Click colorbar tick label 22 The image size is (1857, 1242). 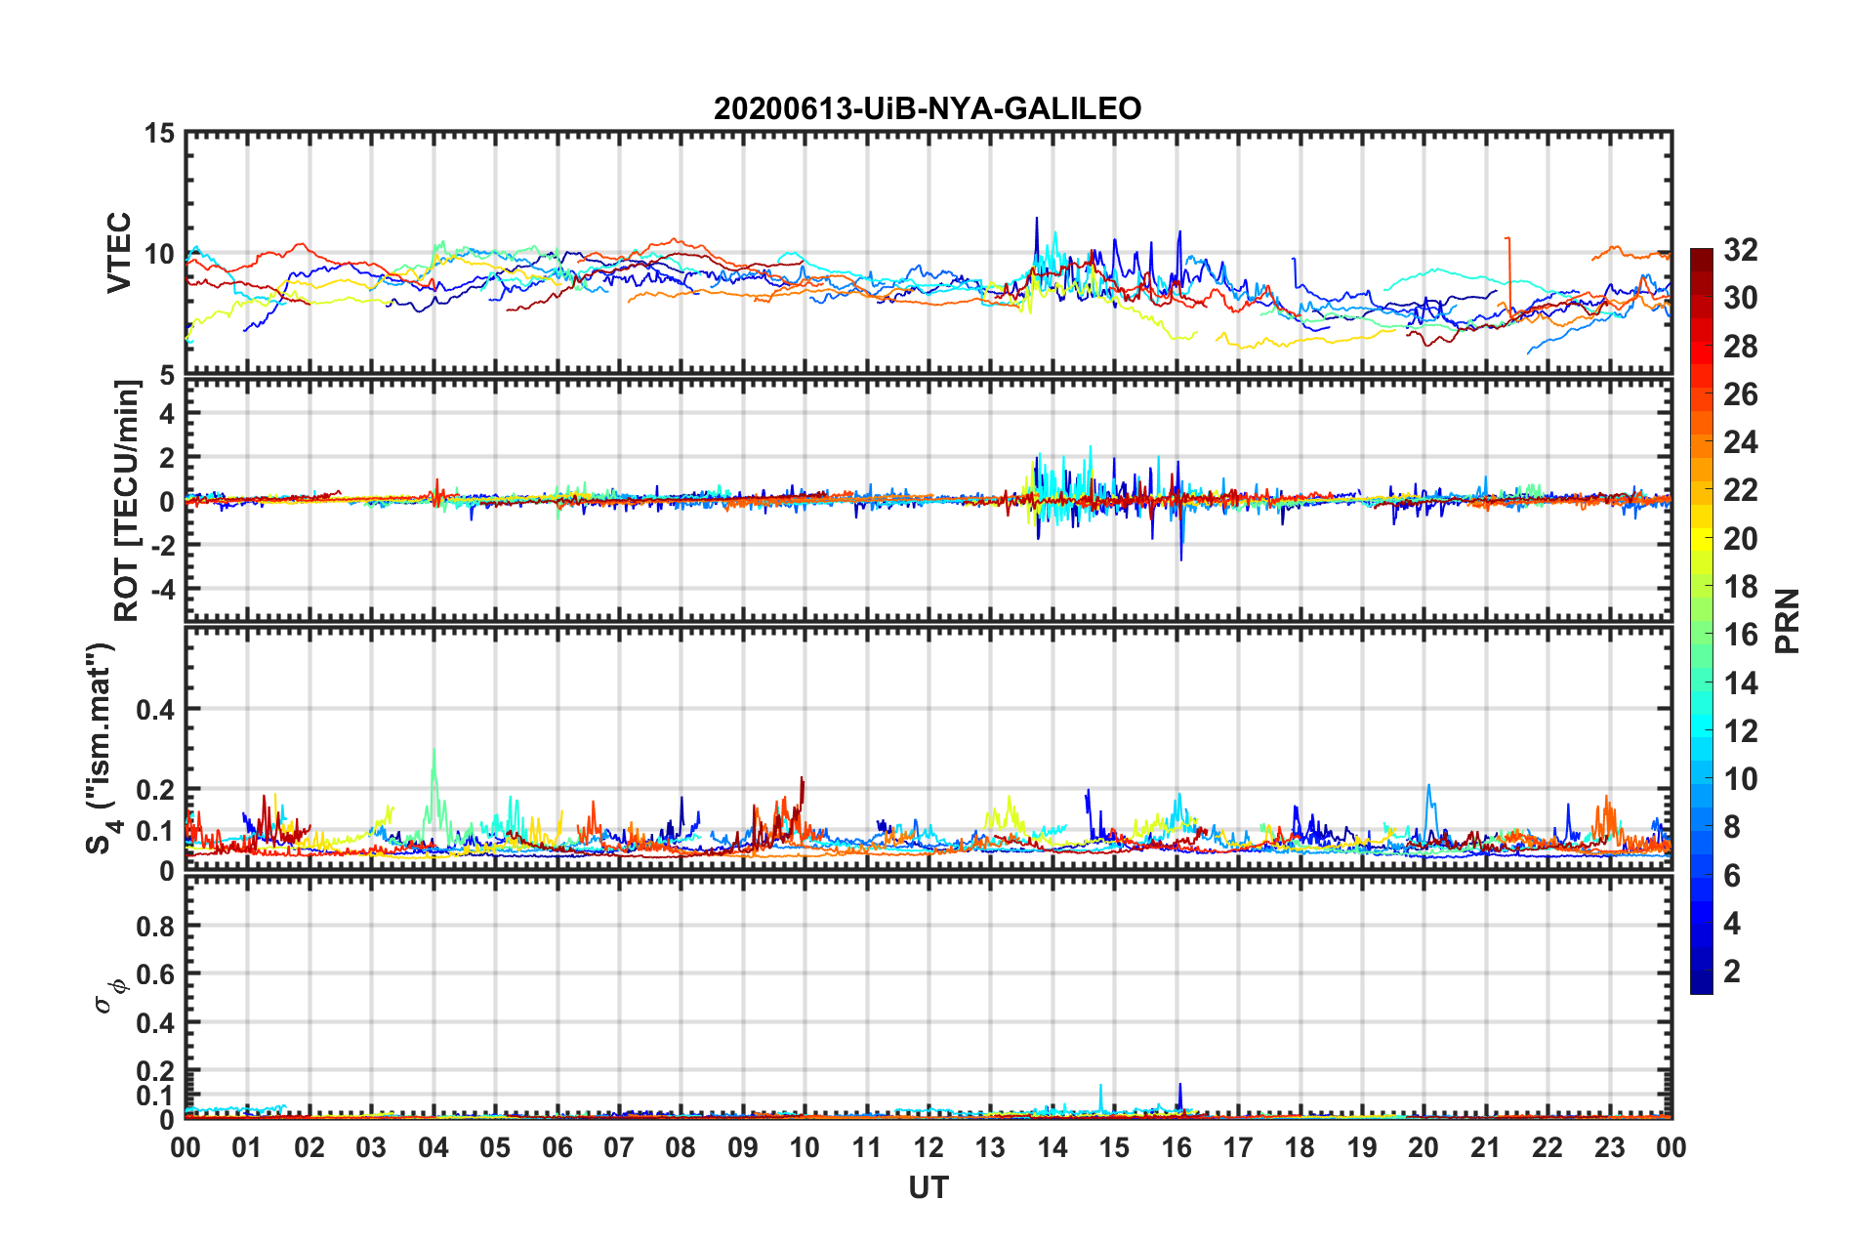pyautogui.click(x=1740, y=490)
